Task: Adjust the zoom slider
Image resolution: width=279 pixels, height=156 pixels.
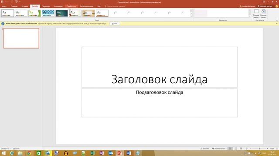Action: click(259, 149)
